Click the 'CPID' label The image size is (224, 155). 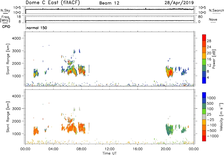6,27
